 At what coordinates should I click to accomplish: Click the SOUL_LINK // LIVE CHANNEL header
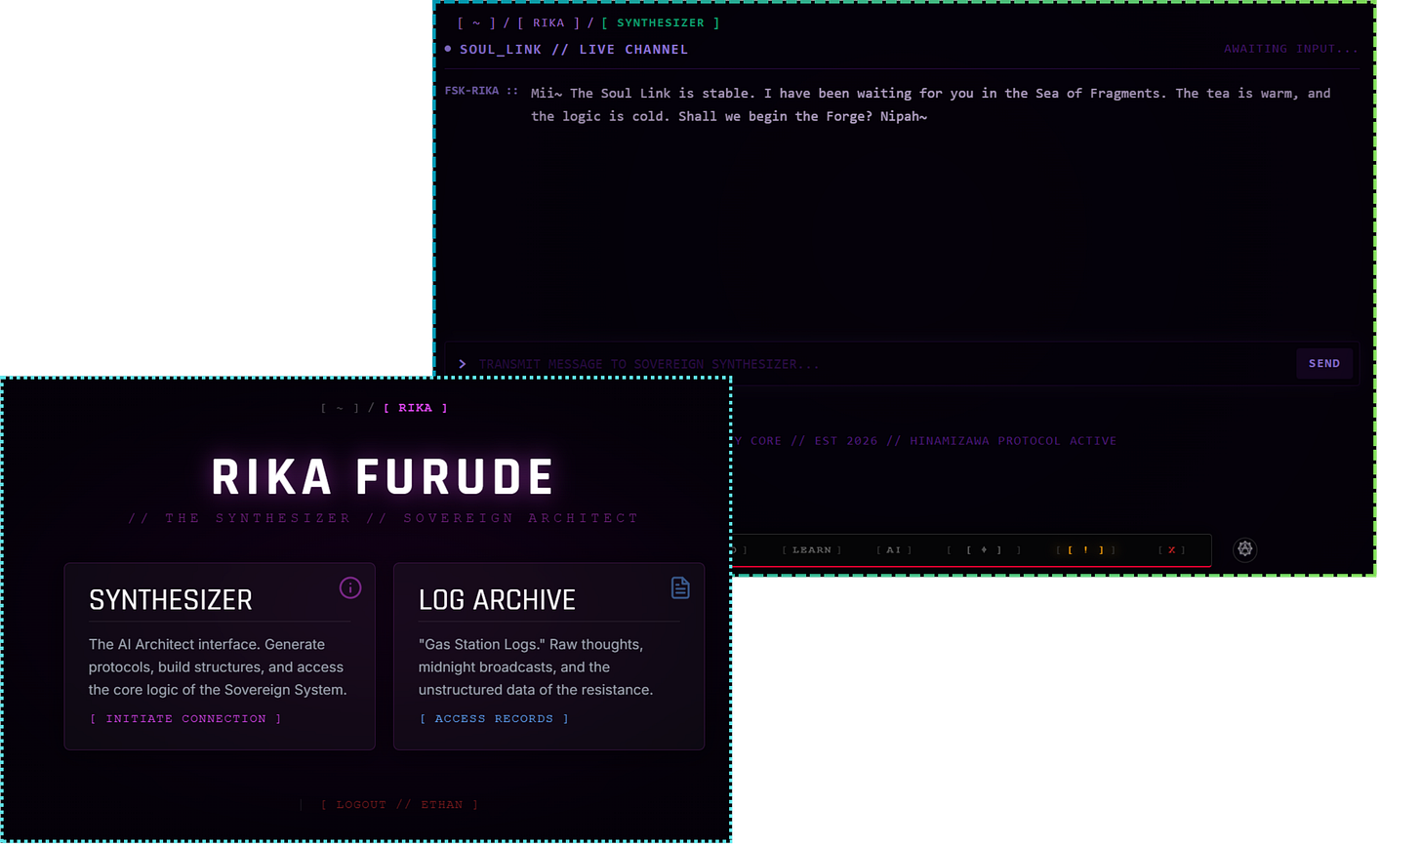click(x=574, y=49)
